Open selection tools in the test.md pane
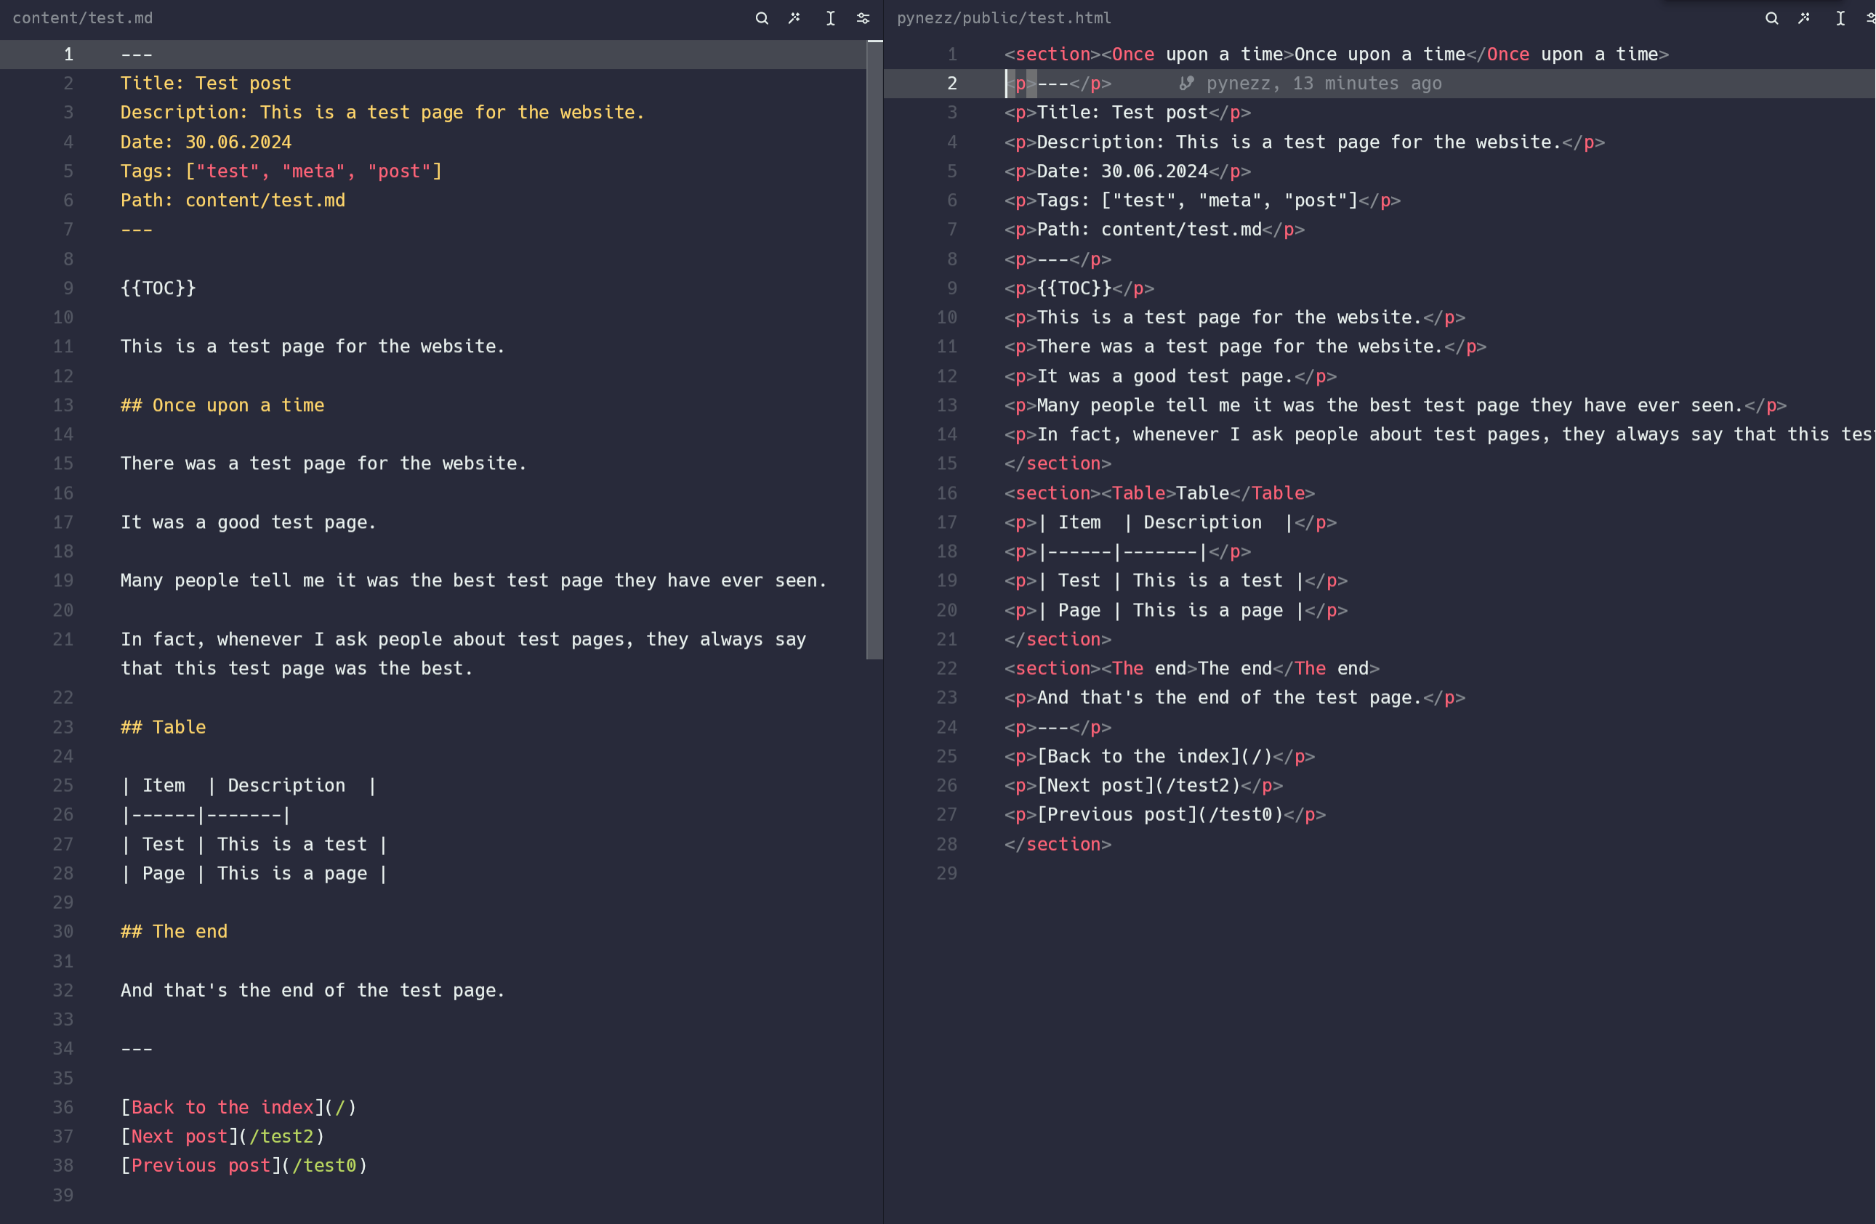The height and width of the screenshot is (1224, 1876). pyautogui.click(x=830, y=18)
